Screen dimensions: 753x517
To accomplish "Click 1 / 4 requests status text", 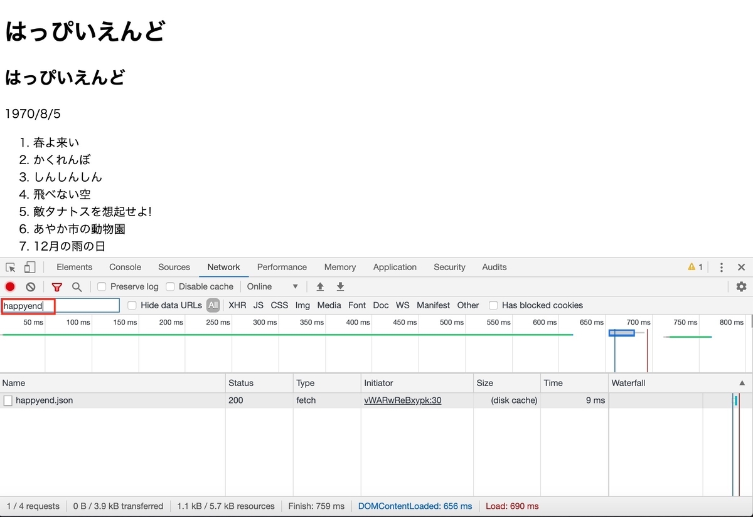I will coord(33,506).
